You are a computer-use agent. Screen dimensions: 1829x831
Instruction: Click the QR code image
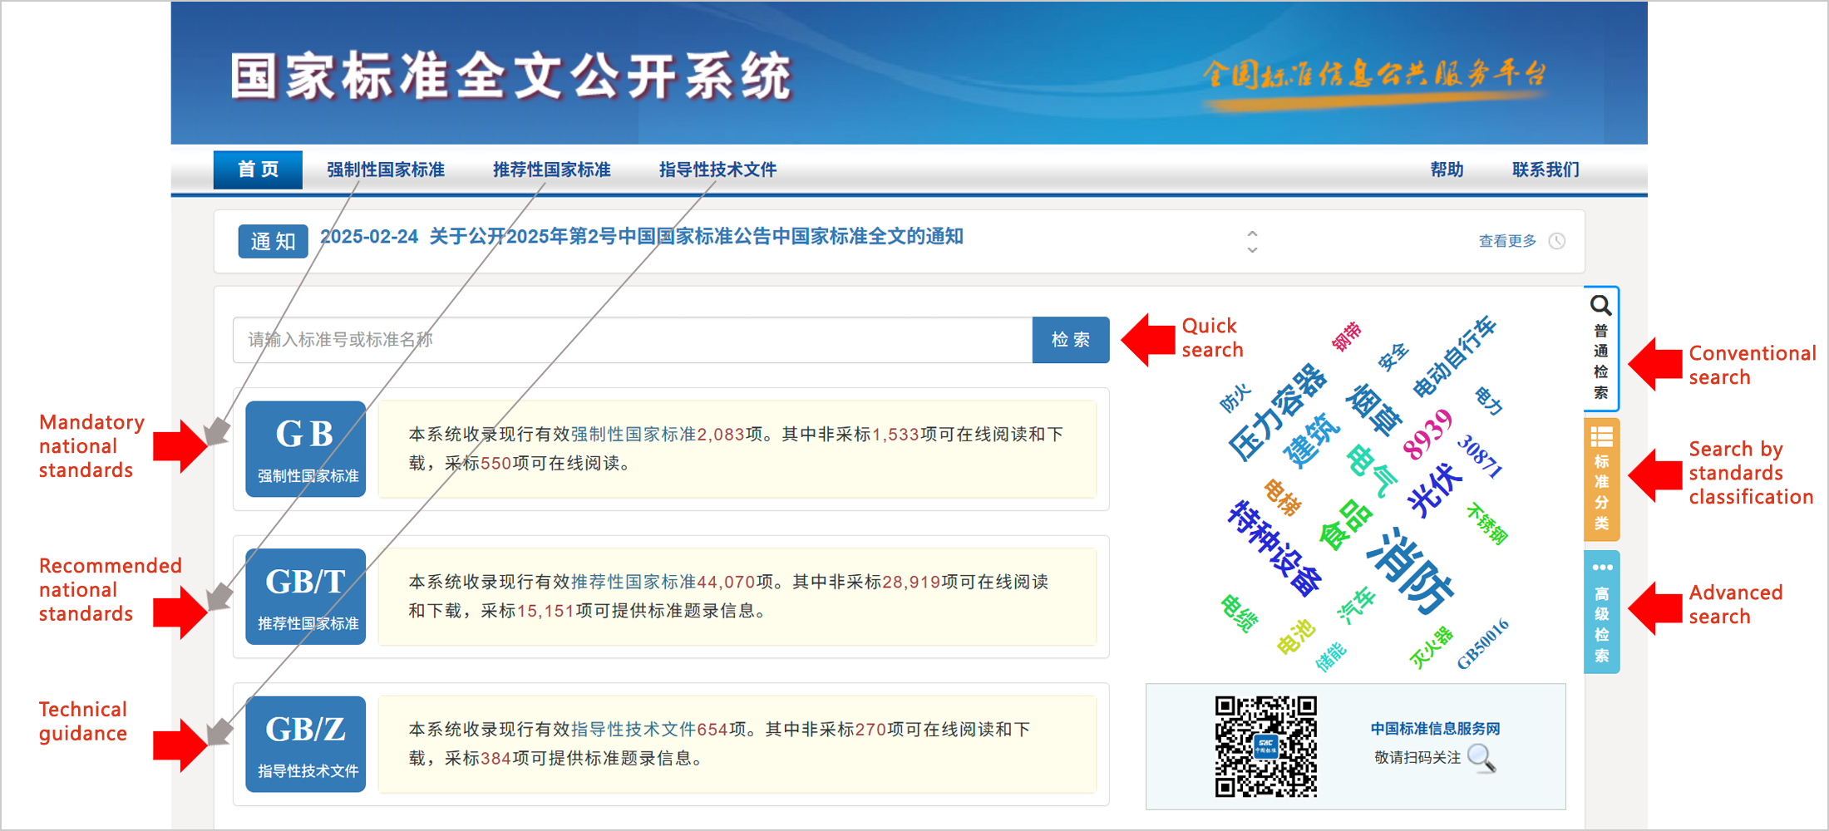click(1265, 746)
